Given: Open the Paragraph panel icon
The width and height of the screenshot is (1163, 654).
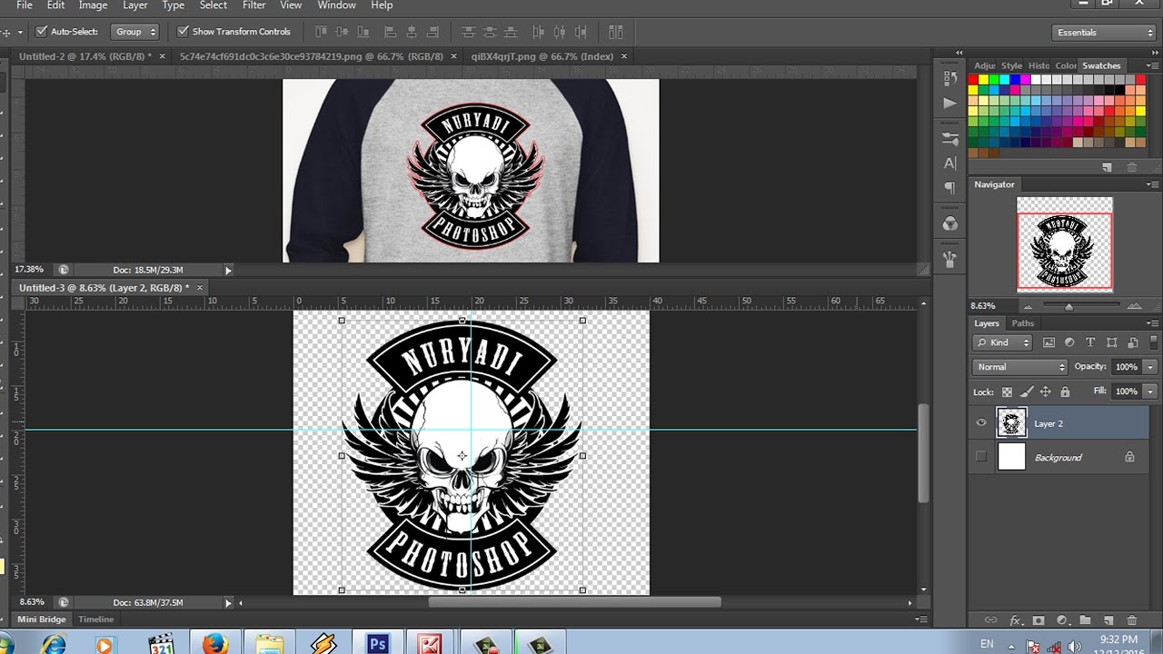Looking at the screenshot, I should coord(950,188).
